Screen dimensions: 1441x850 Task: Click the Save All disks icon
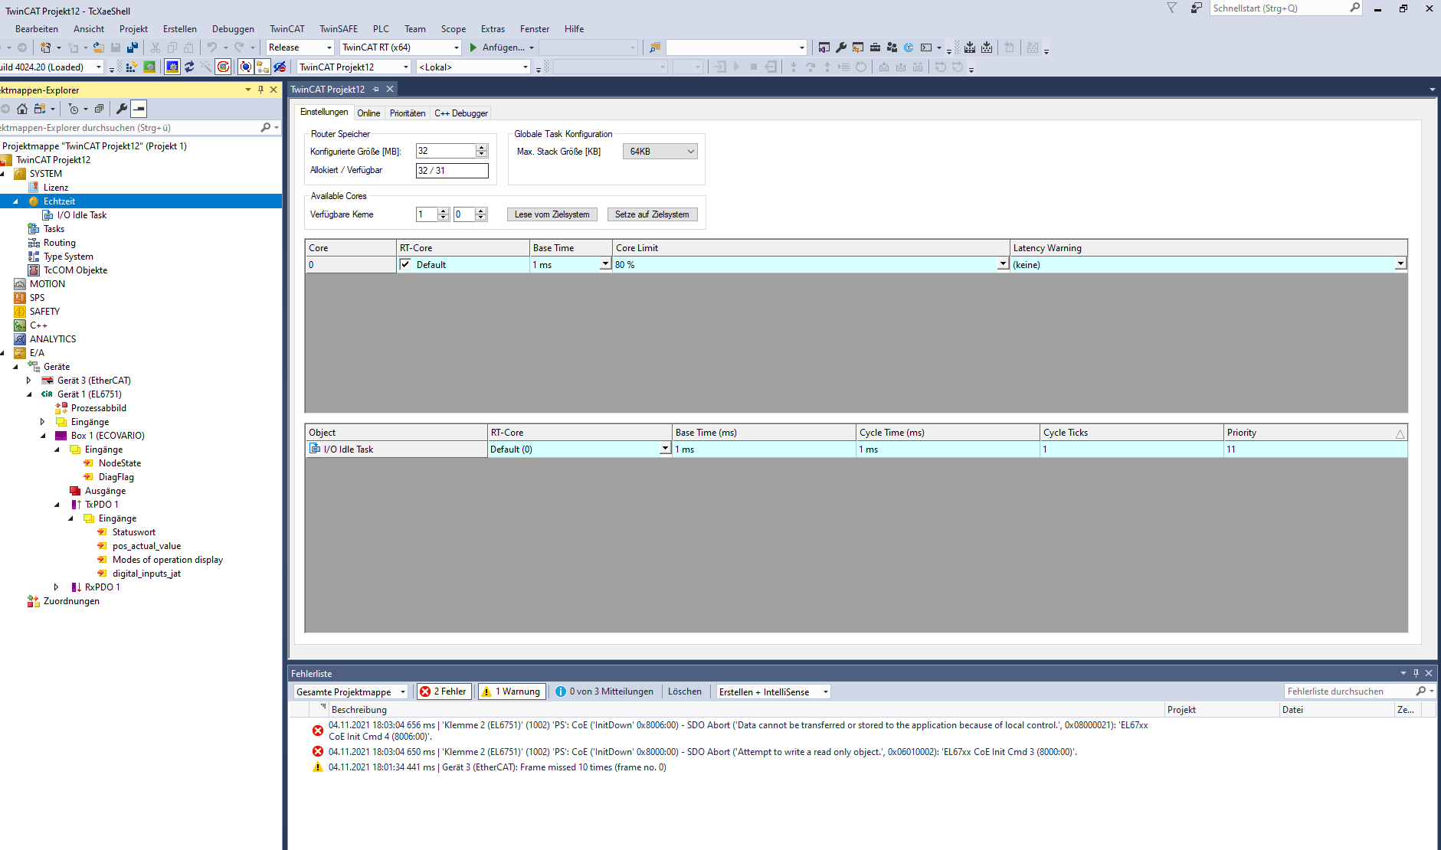pyautogui.click(x=133, y=47)
